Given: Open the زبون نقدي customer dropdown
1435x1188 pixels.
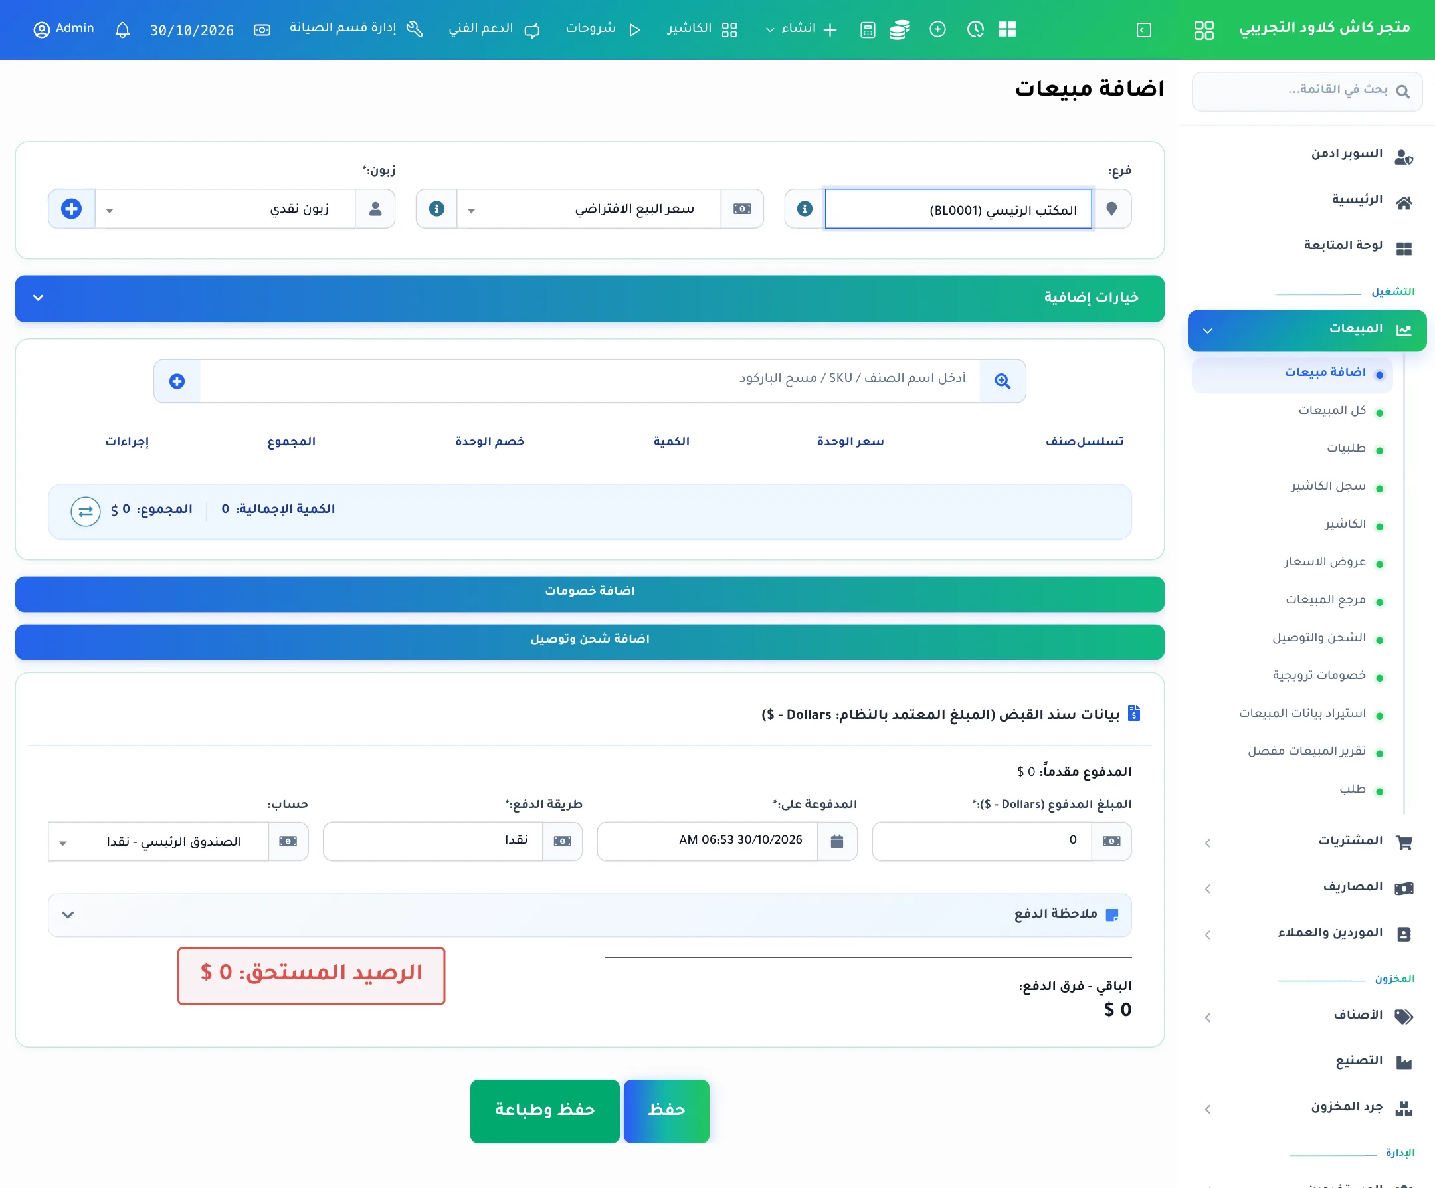Looking at the screenshot, I should [225, 209].
